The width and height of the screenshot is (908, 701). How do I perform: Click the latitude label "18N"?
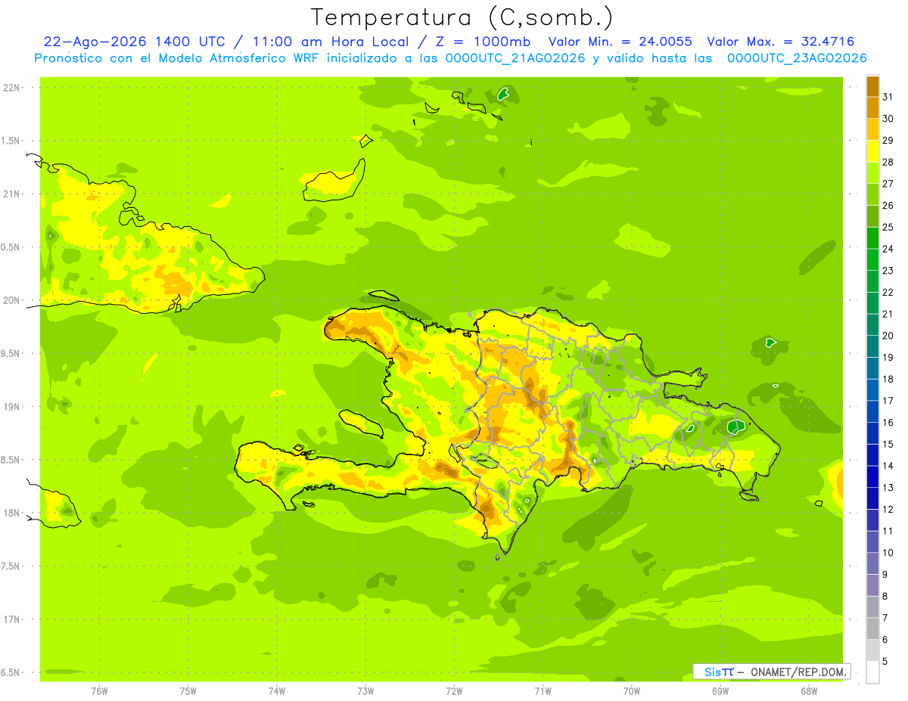pyautogui.click(x=11, y=513)
